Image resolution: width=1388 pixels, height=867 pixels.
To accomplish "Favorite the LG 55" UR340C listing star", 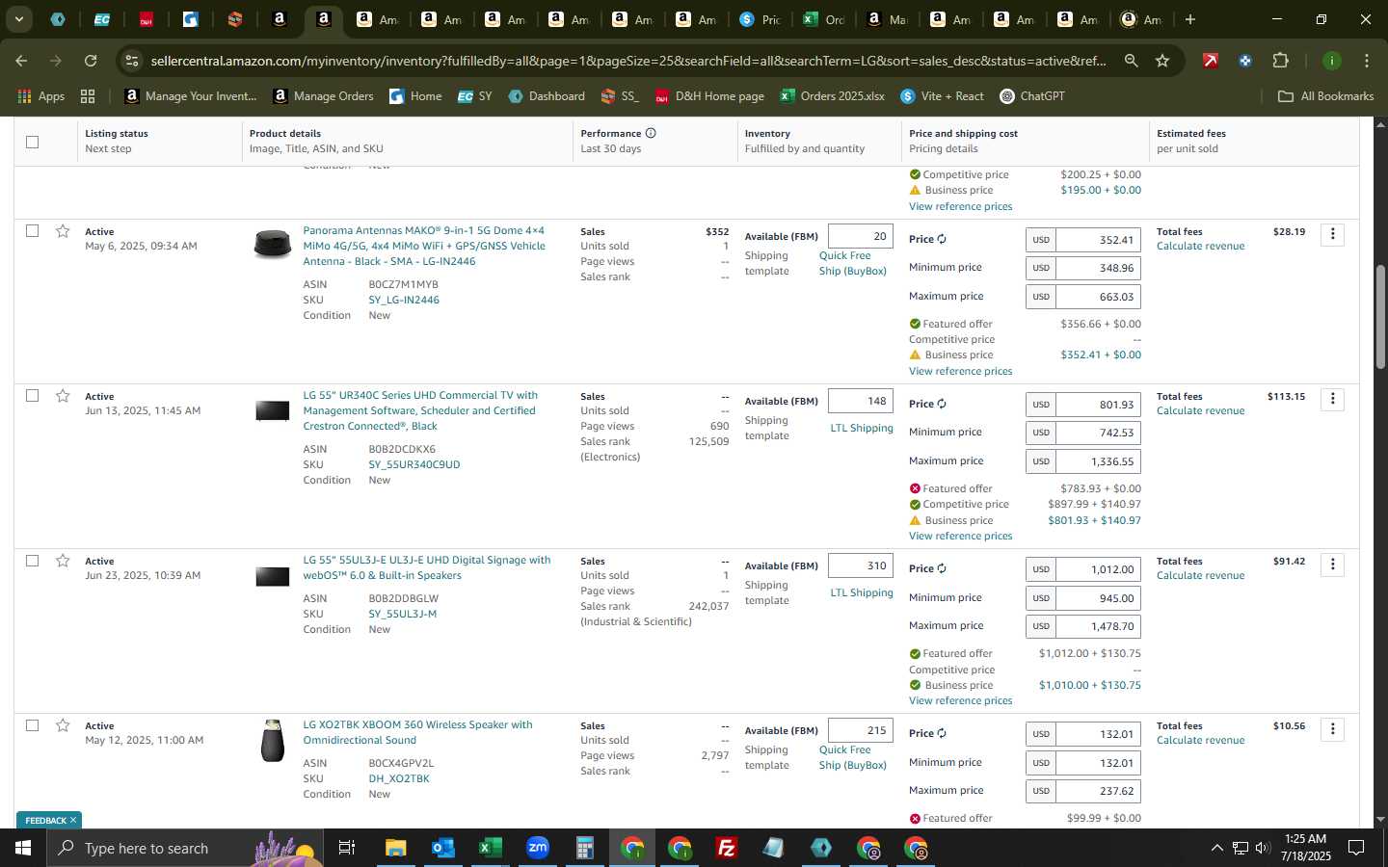I will tap(63, 396).
